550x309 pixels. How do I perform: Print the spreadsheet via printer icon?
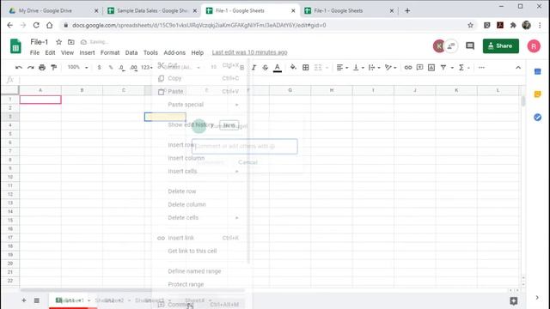[x=42, y=67]
